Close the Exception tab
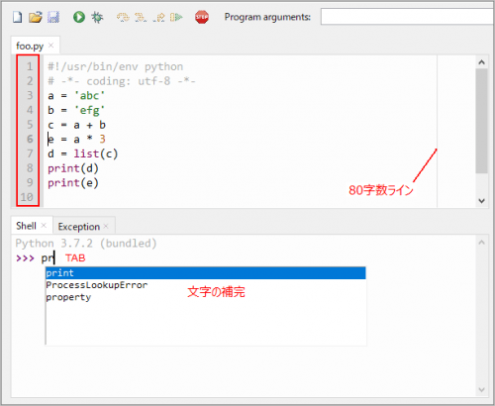This screenshot has height=406, width=495. pos(106,226)
